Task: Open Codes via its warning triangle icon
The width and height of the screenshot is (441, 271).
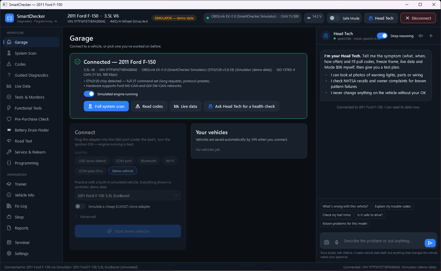Action: tap(9, 64)
